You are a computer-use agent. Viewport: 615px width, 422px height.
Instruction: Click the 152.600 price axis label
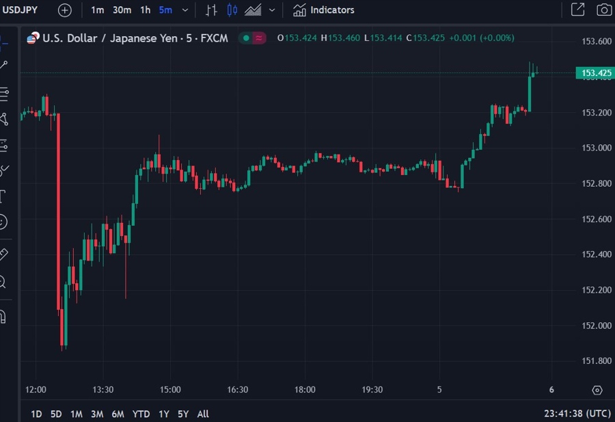coord(597,219)
